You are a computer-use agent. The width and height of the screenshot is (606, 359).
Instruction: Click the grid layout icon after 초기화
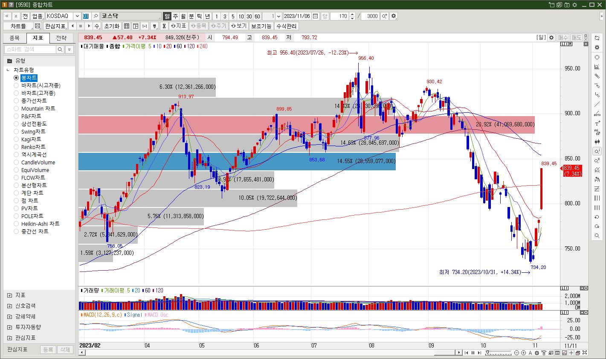pyautogui.click(x=127, y=26)
